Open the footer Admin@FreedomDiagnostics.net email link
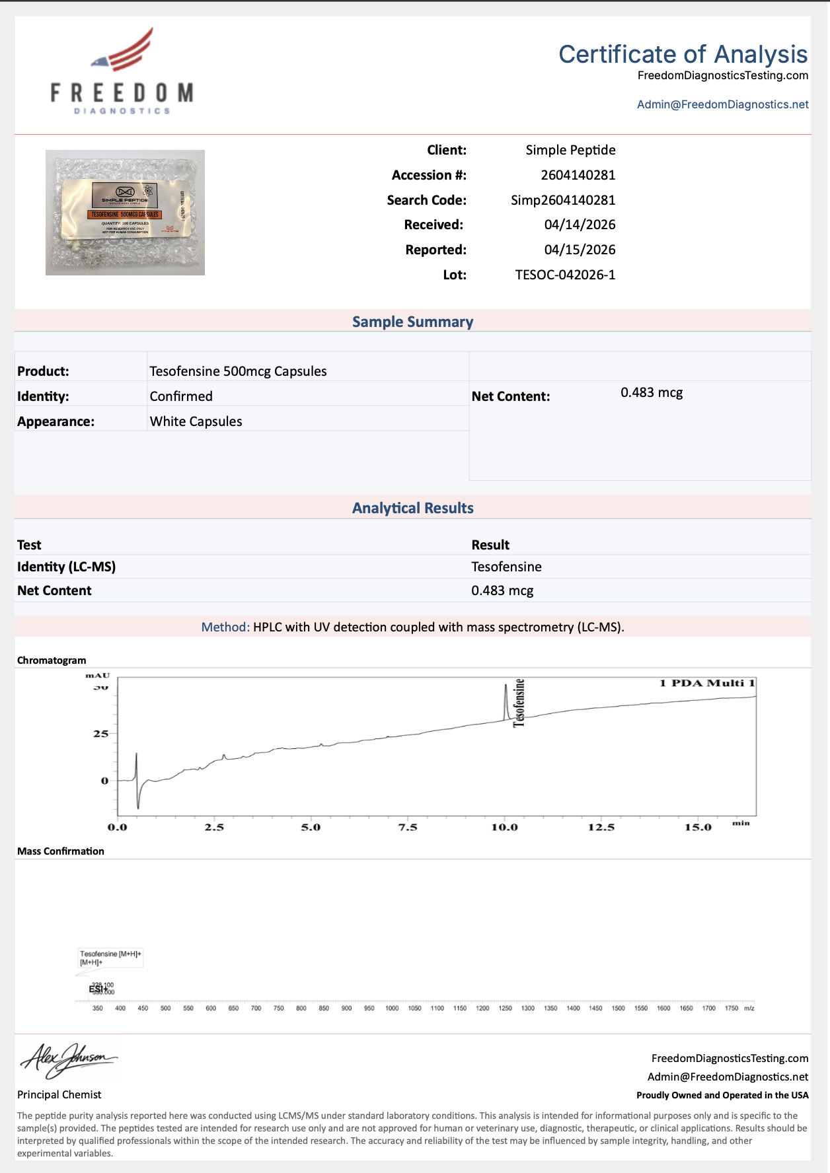 click(728, 1077)
